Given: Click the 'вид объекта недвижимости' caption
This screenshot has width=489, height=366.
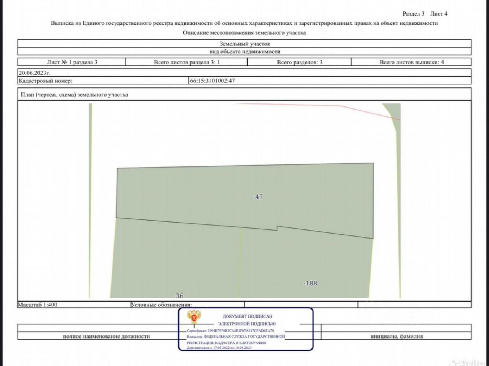Looking at the screenshot, I should tap(244, 52).
